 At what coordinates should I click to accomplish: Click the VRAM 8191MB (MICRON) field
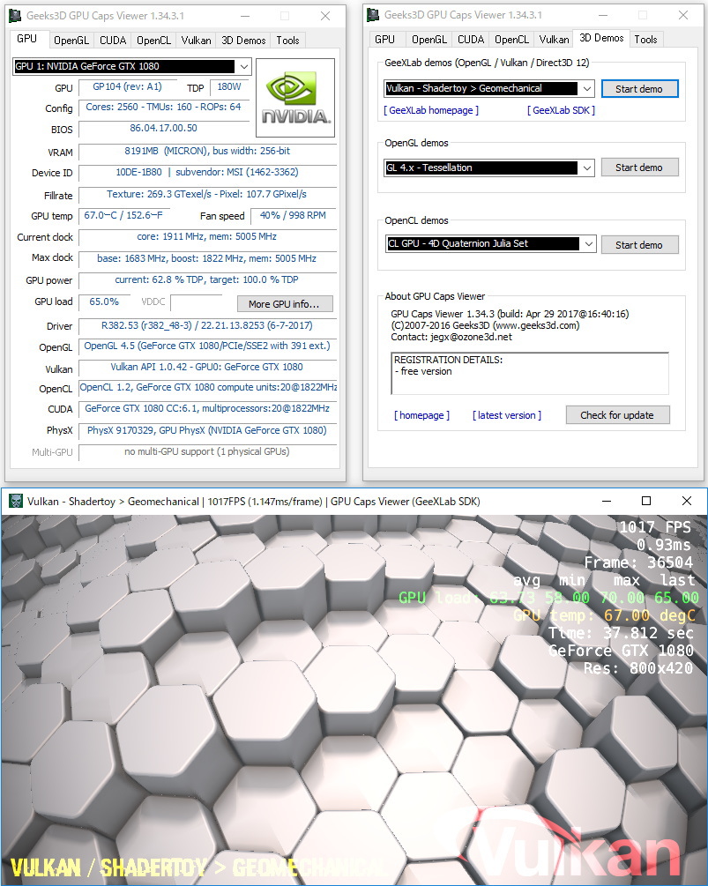(207, 152)
